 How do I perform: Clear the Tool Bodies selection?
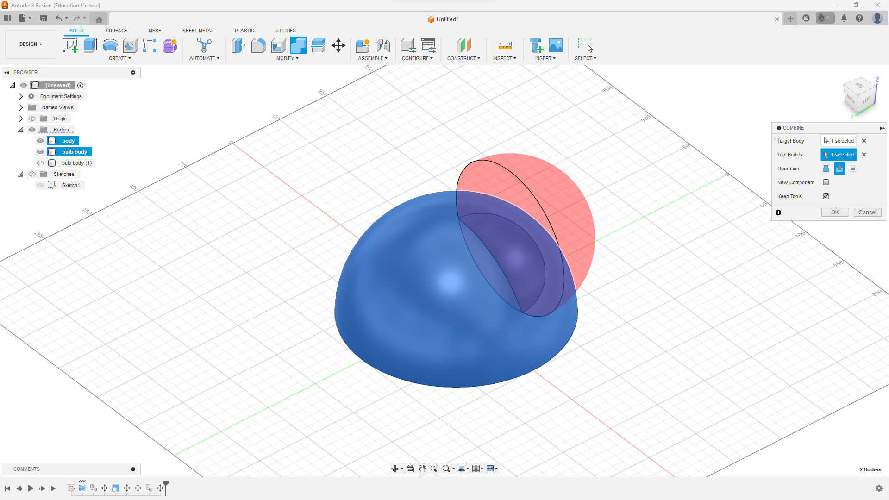pyautogui.click(x=864, y=155)
